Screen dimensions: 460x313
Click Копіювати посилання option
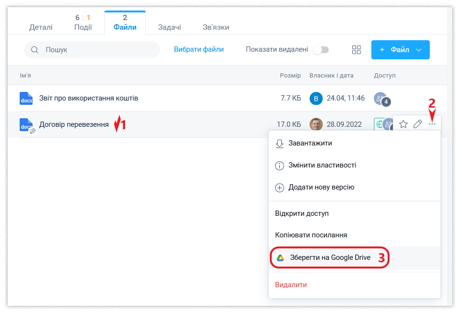(311, 235)
